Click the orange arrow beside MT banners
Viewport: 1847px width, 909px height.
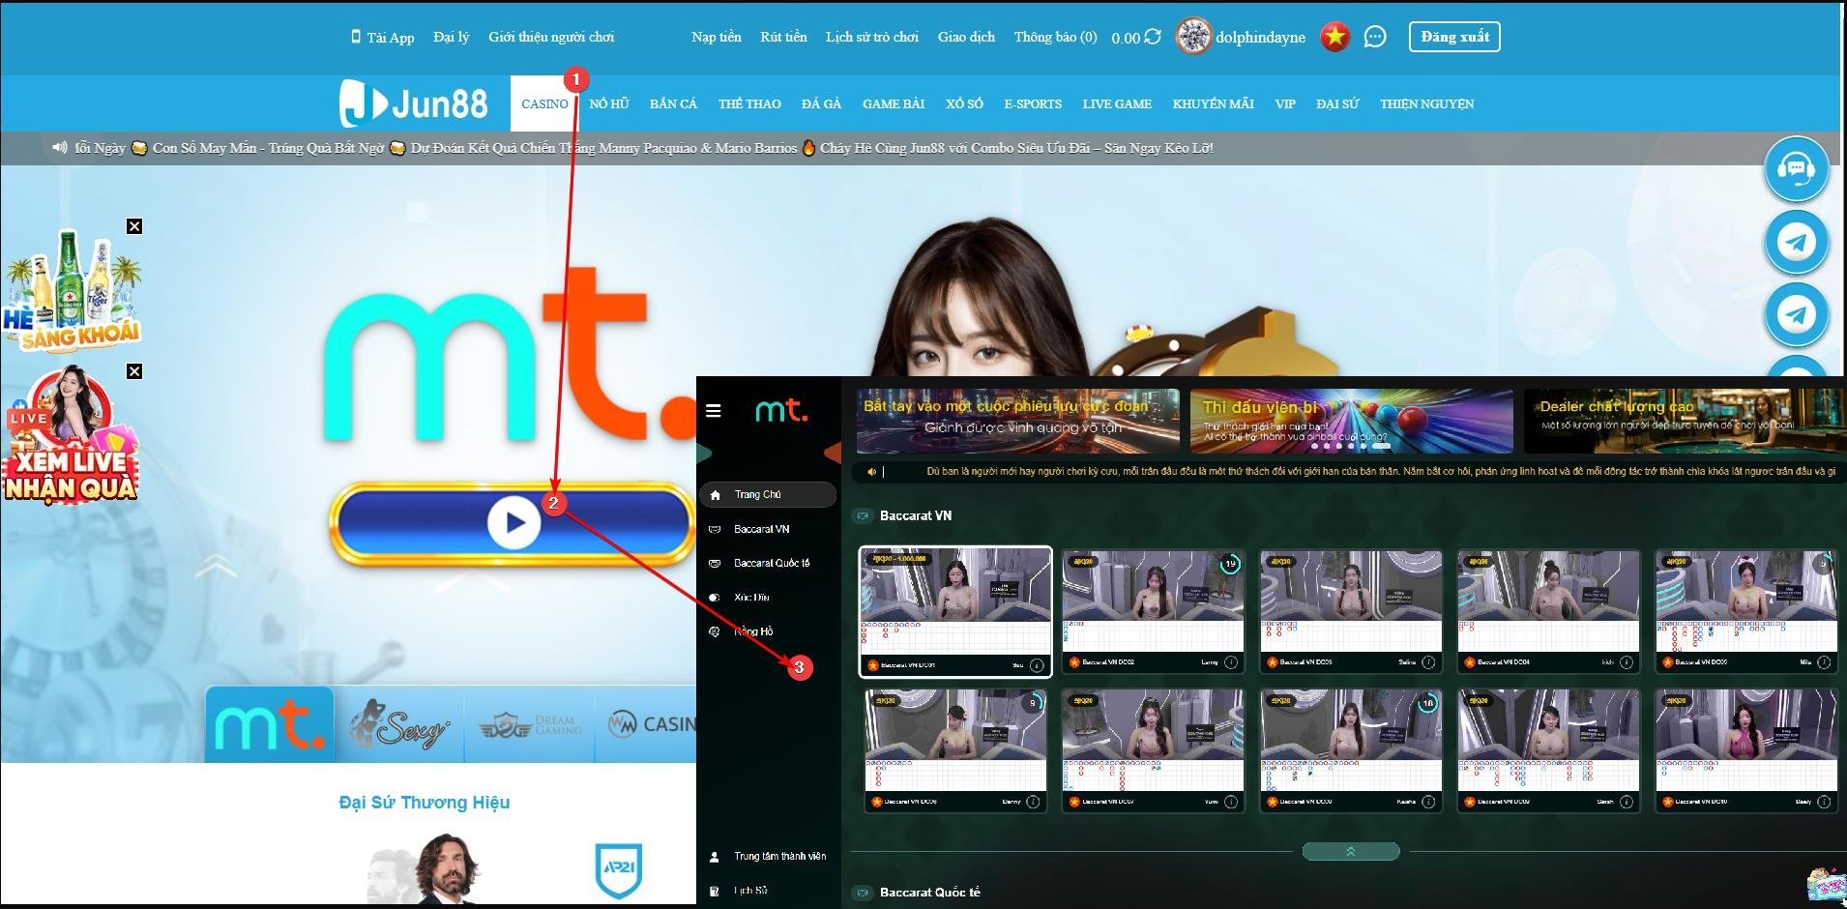833,452
